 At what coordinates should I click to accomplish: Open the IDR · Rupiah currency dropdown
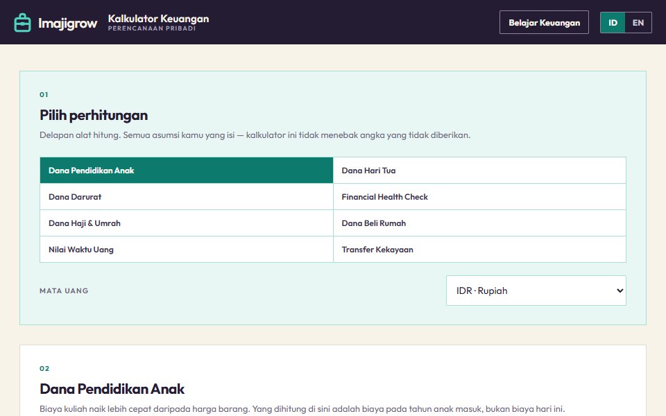coord(536,291)
